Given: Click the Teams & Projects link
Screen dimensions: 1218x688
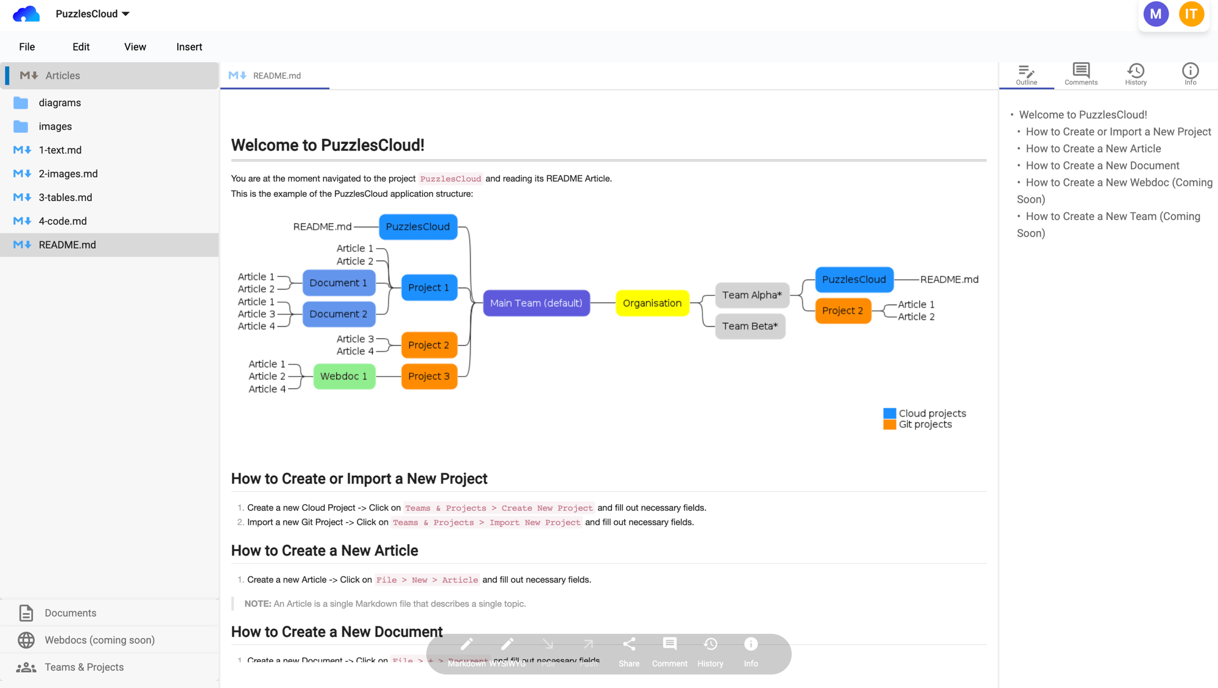Looking at the screenshot, I should tap(85, 667).
